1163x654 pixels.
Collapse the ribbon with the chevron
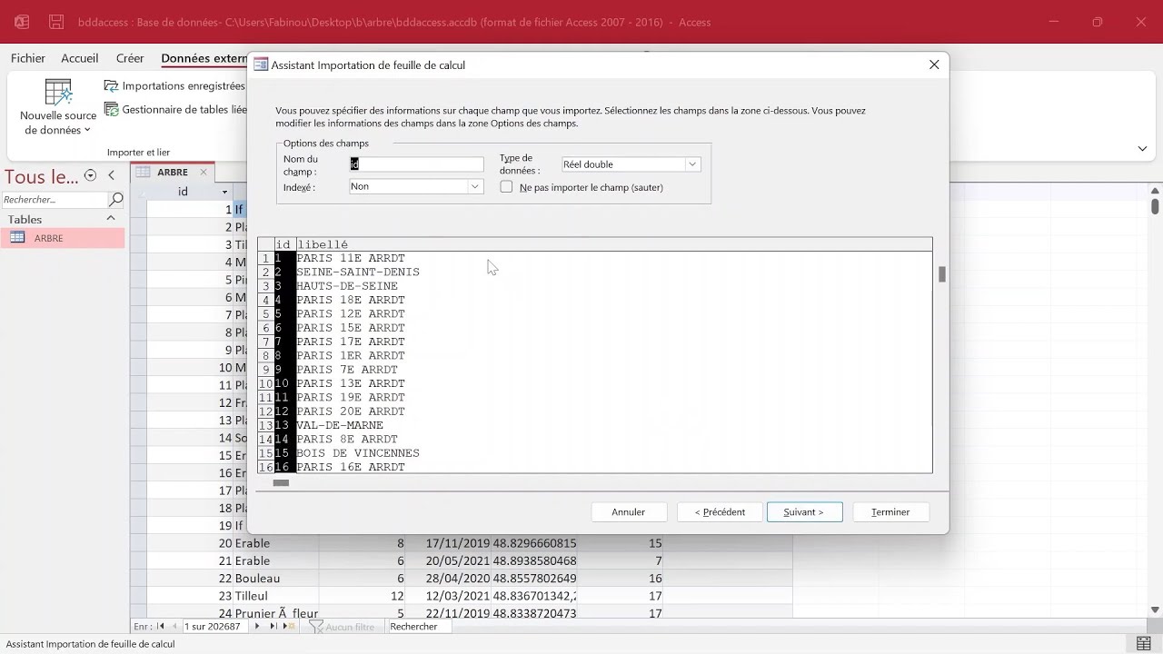(1142, 149)
